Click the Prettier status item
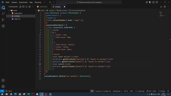Image resolution: width=171 pixels, height=96 pixels. tap(161, 91)
